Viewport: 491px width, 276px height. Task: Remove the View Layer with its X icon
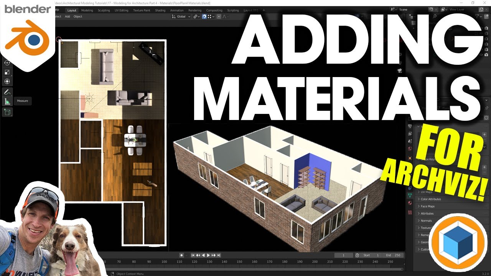click(486, 9)
